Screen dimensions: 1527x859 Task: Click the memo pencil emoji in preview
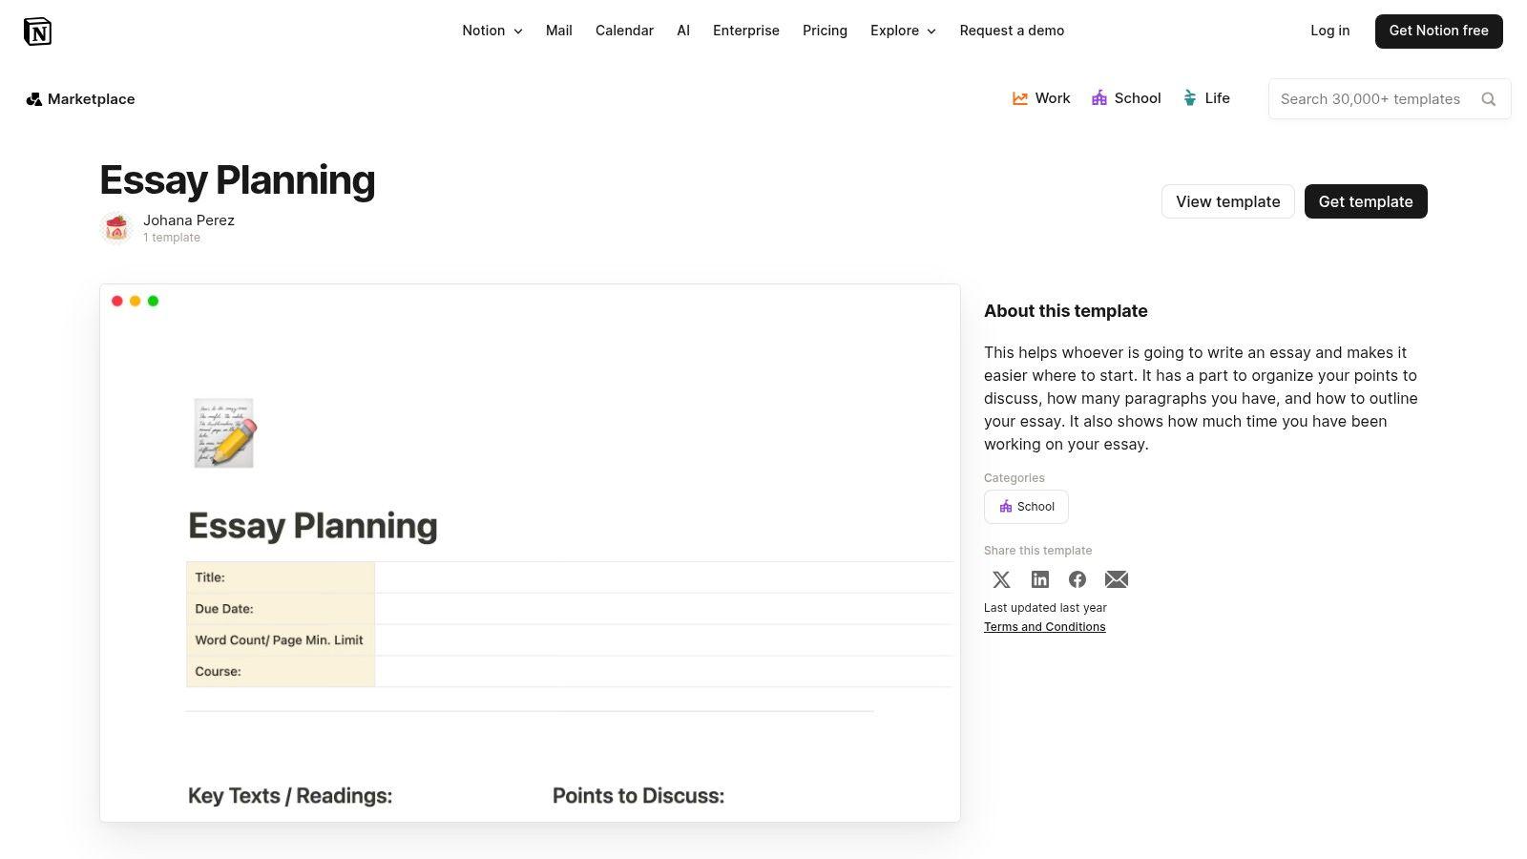(x=225, y=433)
